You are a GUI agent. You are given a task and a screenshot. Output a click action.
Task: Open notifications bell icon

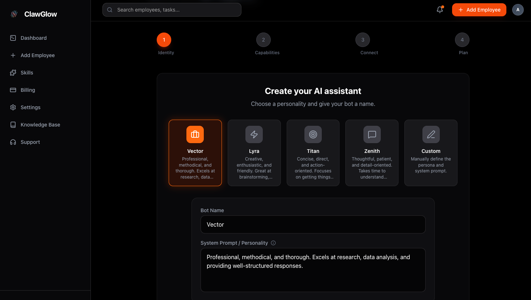[440, 10]
